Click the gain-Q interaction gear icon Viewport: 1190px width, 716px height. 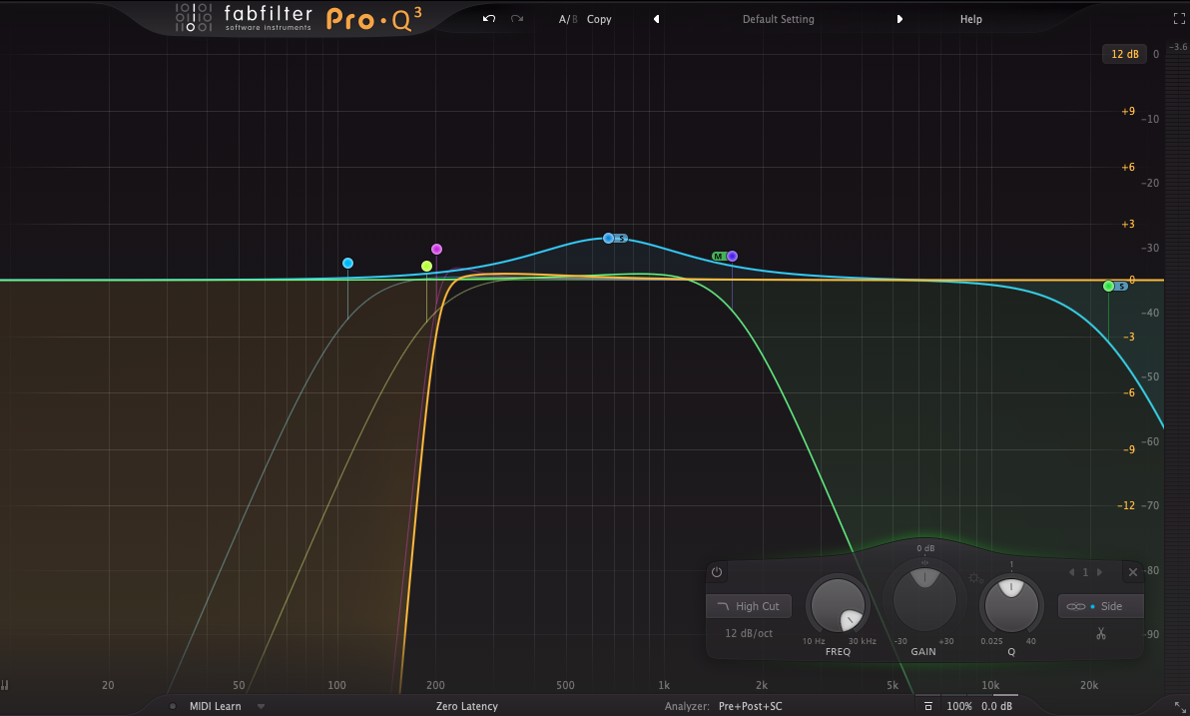(x=975, y=578)
